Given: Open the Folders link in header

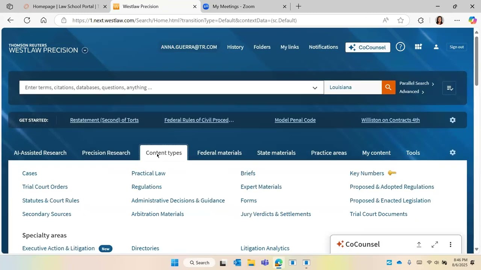Looking at the screenshot, I should (262, 47).
